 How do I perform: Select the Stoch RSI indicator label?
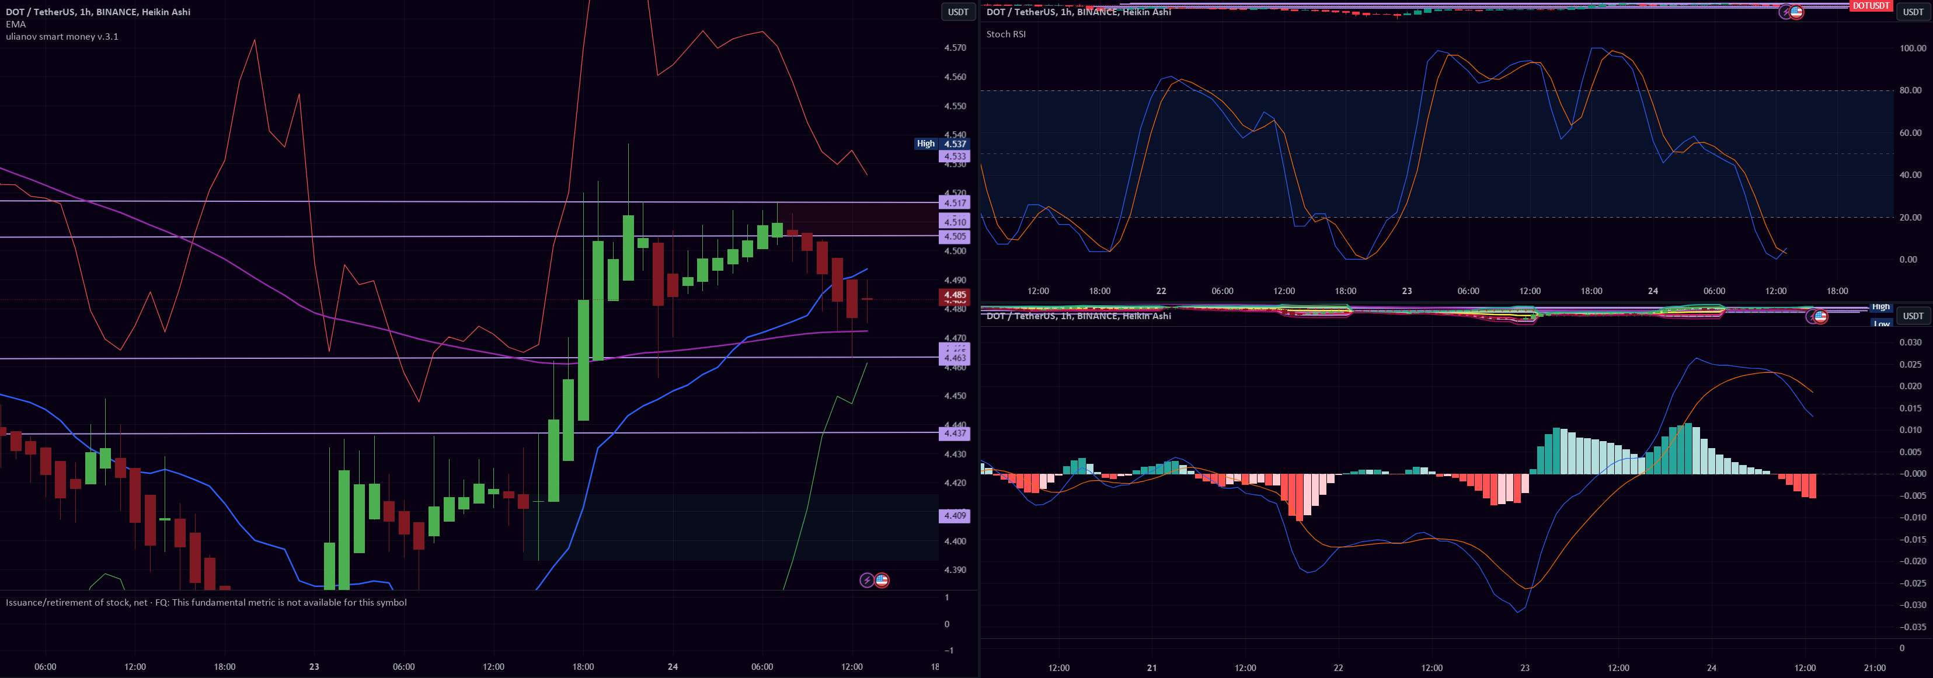click(x=1005, y=34)
